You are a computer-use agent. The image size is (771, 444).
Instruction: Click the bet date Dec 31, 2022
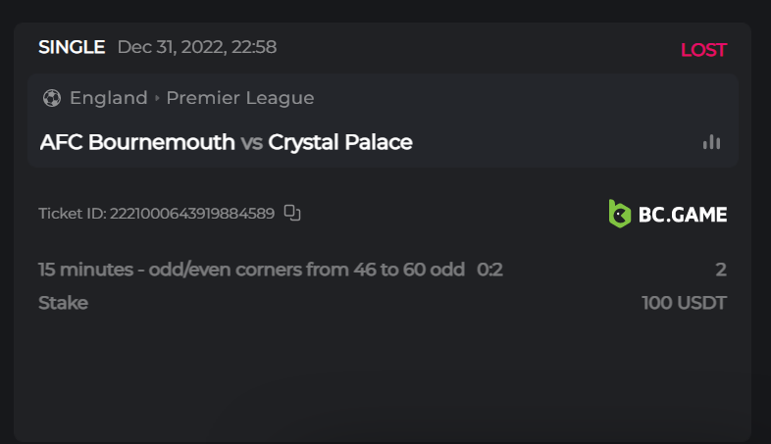(196, 47)
